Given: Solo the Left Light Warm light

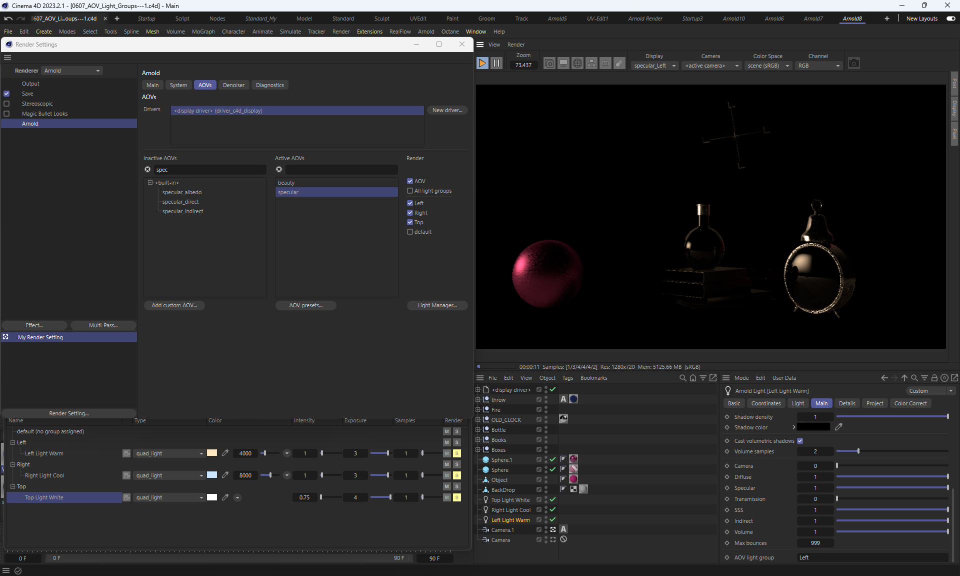Looking at the screenshot, I should pos(456,453).
